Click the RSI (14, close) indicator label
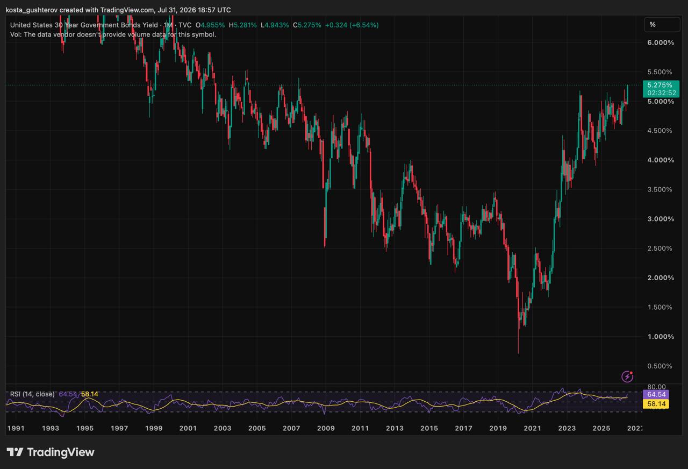Screen dimensions: 688x469 coord(32,394)
